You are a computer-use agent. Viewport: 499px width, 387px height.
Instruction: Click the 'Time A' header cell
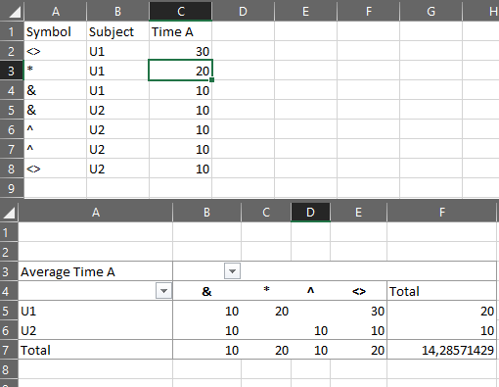click(x=180, y=31)
